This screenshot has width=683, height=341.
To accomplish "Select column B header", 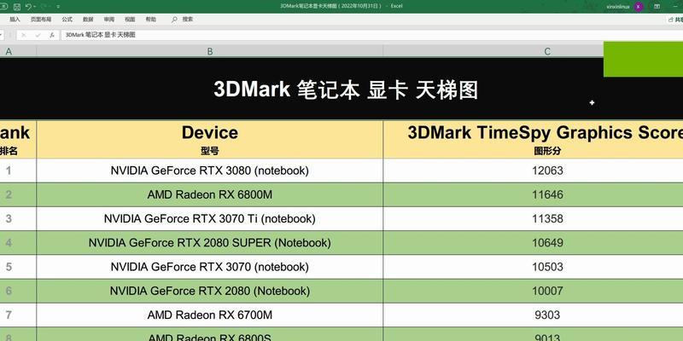I will (209, 51).
